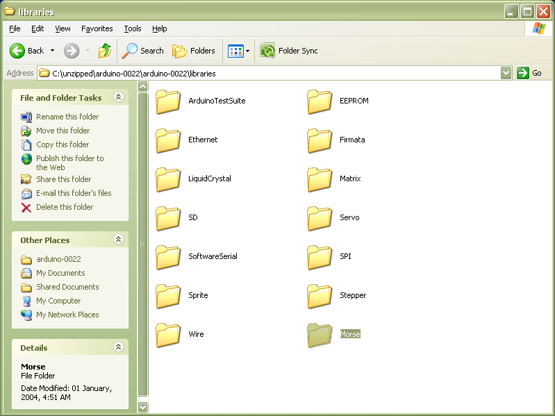Click the highlighted Morse folder icon
555x416 pixels.
(x=320, y=335)
